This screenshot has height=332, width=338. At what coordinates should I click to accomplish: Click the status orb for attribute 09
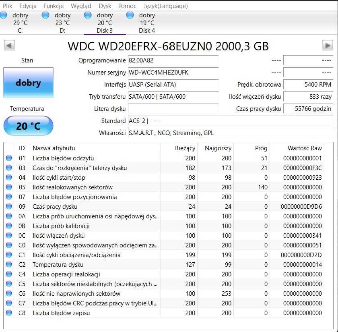pyautogui.click(x=9, y=206)
